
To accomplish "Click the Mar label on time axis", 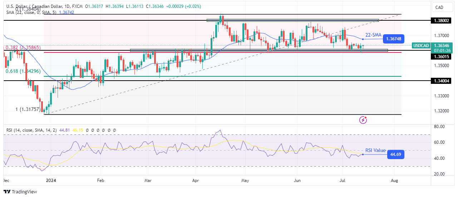I will click(x=147, y=181).
